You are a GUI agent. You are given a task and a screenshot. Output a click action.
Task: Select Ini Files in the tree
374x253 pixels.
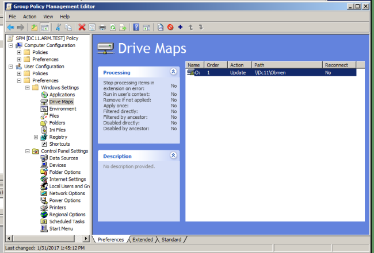pyautogui.click(x=57, y=130)
